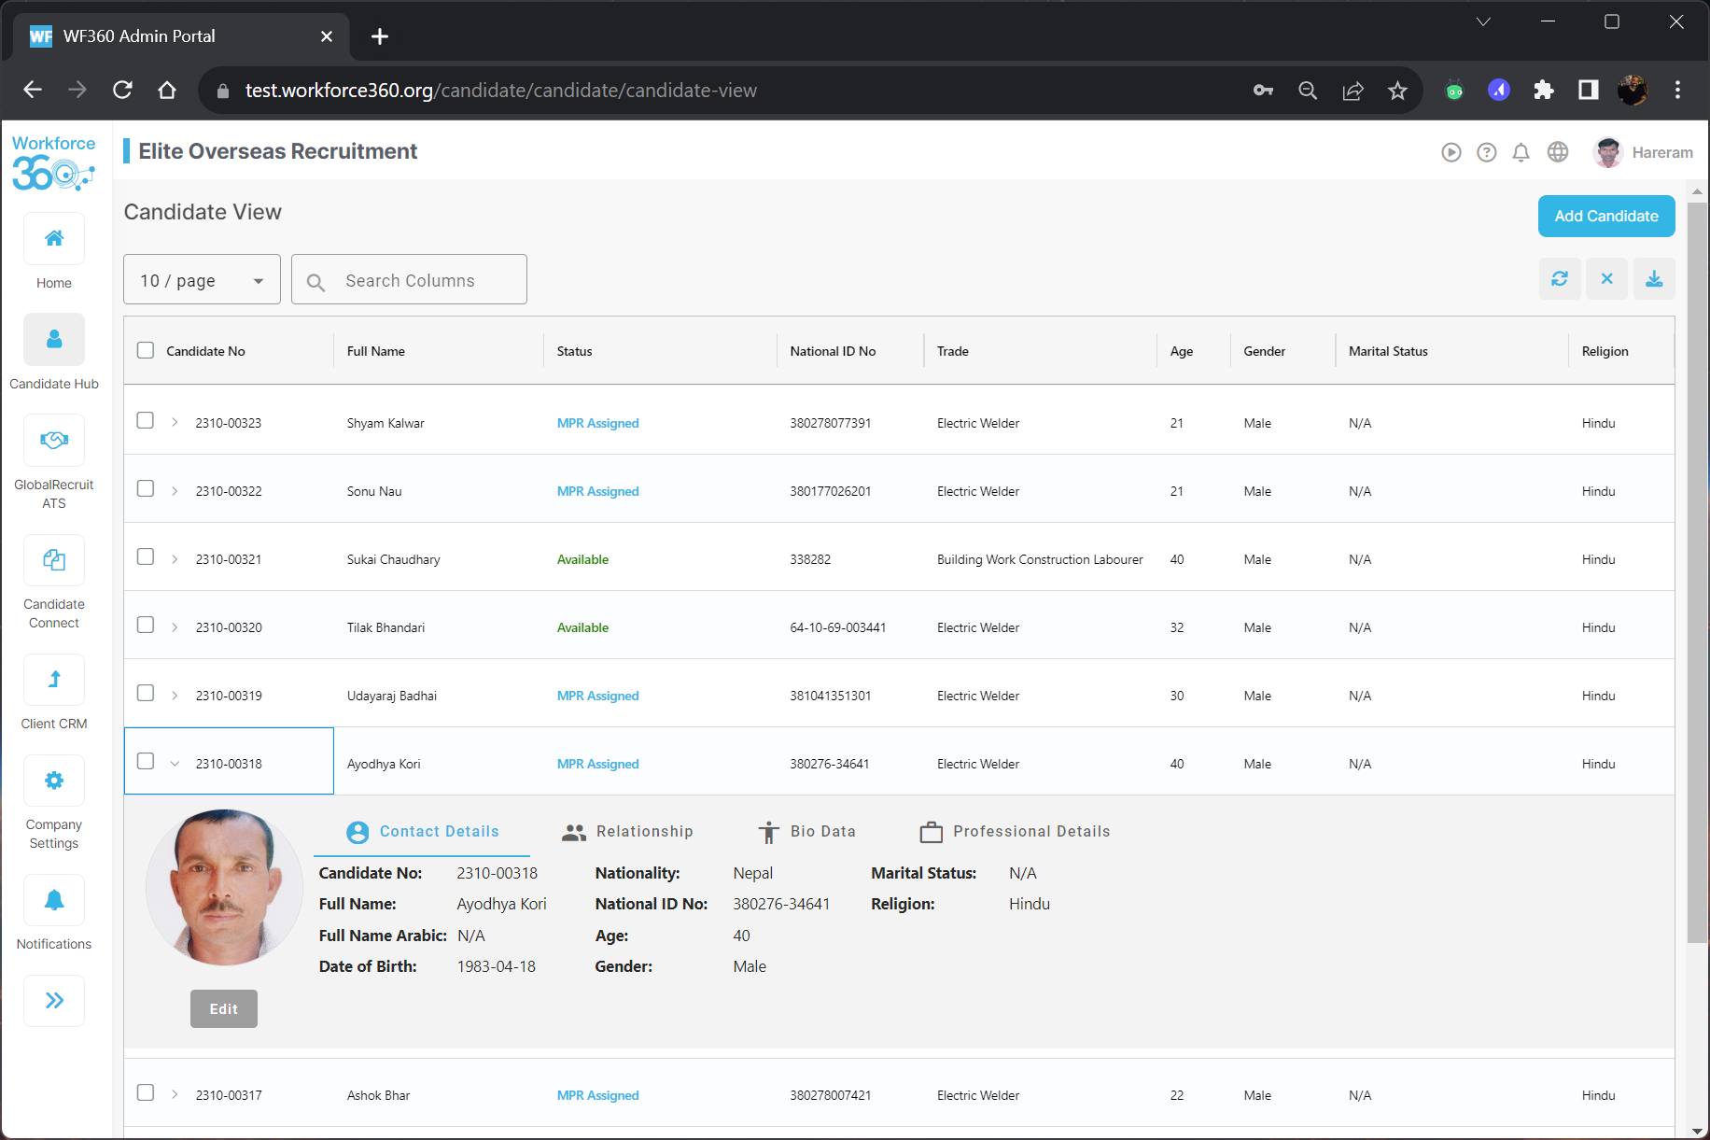This screenshot has width=1710, height=1140.
Task: Open Company Settings gear icon
Action: (54, 781)
